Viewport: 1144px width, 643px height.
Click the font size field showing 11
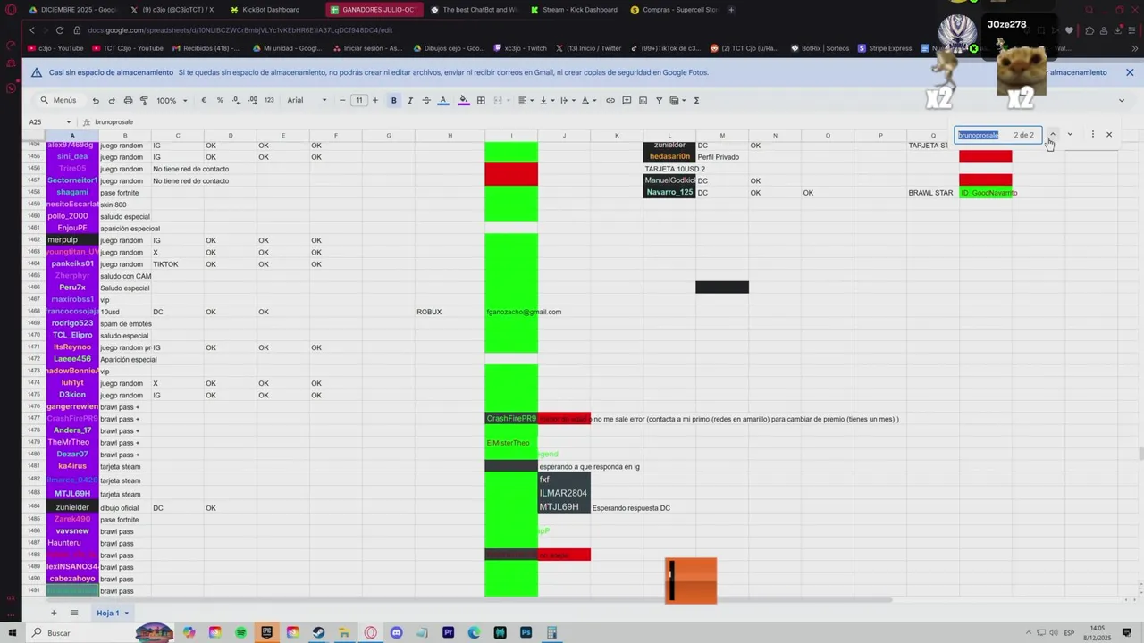(359, 101)
